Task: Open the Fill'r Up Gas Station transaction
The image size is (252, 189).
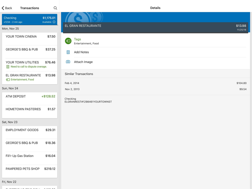Action: 30,158
